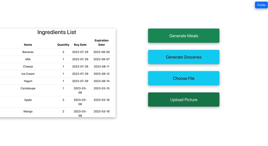Click the Bananas buy date 2023-07-29

tap(80, 52)
